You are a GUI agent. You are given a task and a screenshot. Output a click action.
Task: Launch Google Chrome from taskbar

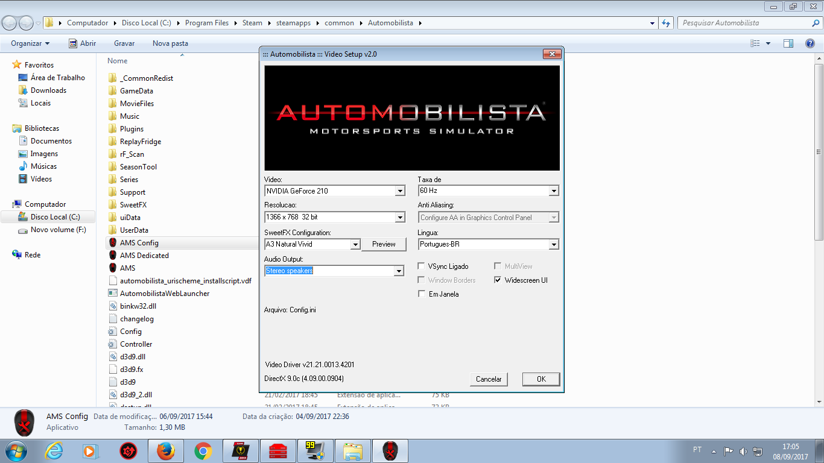coord(203,451)
